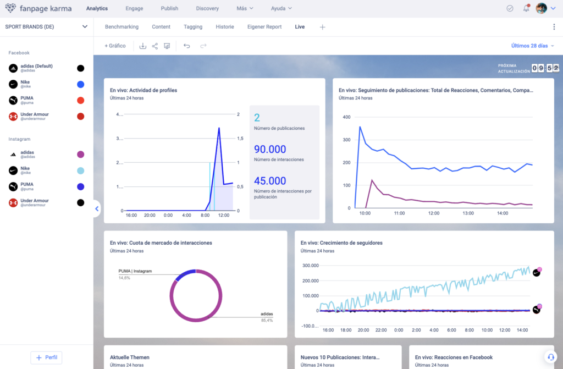This screenshot has height=369, width=563.
Task: Open the checkmark tasks icon in header
Action: tap(510, 8)
